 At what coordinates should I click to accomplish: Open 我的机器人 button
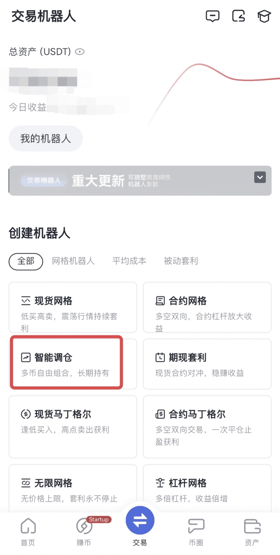tap(46, 138)
